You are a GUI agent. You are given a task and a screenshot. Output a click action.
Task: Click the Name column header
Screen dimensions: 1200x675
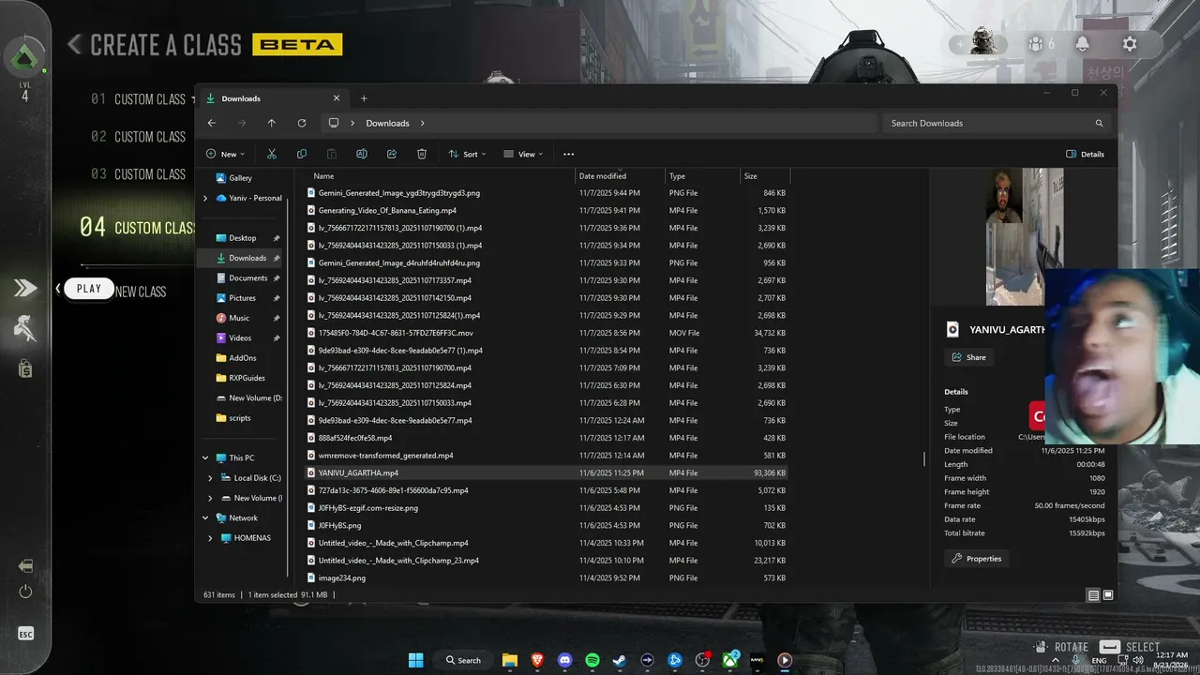click(x=323, y=176)
